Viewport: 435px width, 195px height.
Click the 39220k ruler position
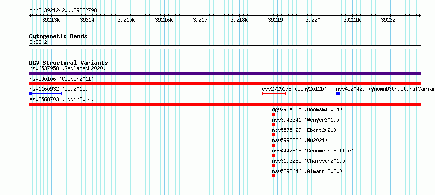pyautogui.click(x=315, y=20)
